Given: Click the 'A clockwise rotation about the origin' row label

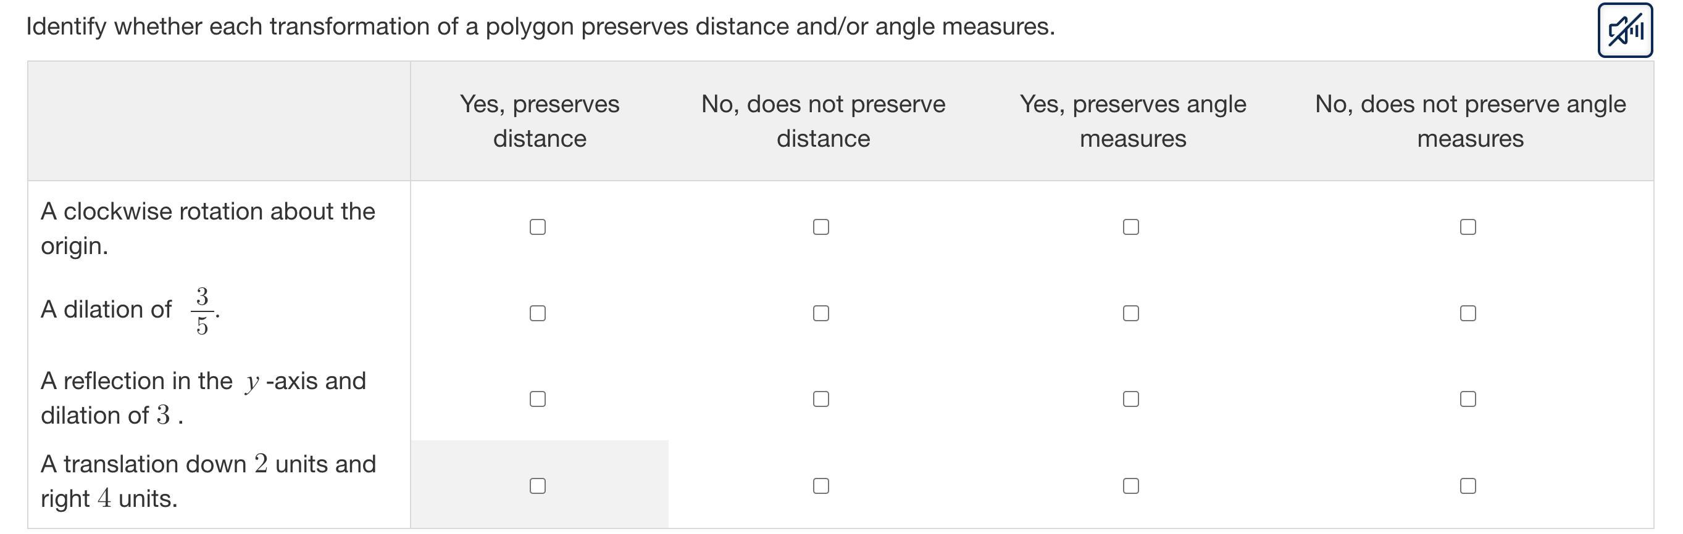Looking at the screenshot, I should tap(208, 229).
